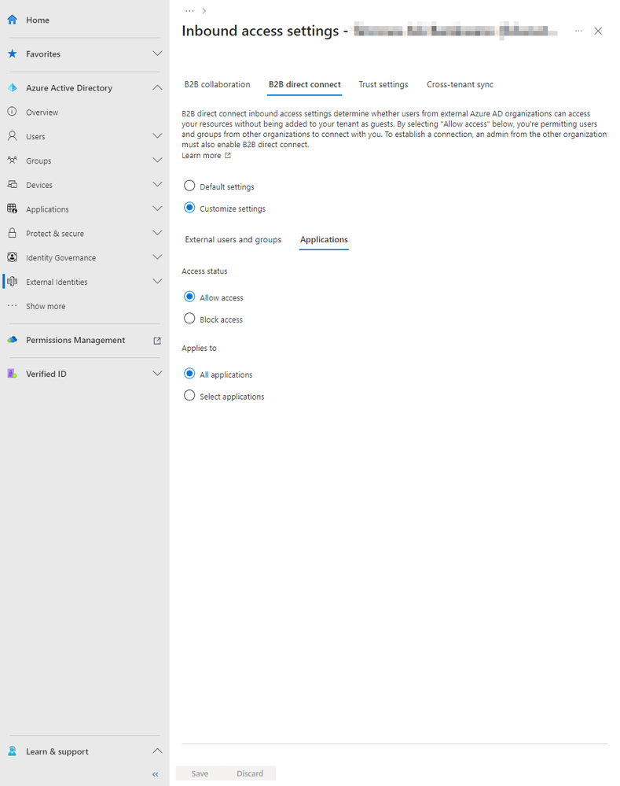Click the breadcrumb ellipsis at top

(x=189, y=10)
